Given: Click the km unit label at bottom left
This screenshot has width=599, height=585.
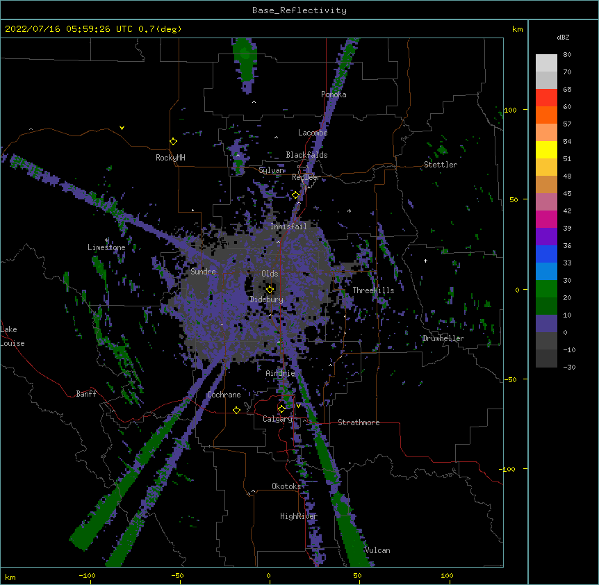Looking at the screenshot, I should coord(10,577).
